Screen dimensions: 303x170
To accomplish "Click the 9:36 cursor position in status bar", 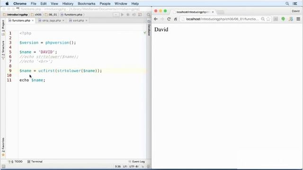I will click(x=118, y=166).
